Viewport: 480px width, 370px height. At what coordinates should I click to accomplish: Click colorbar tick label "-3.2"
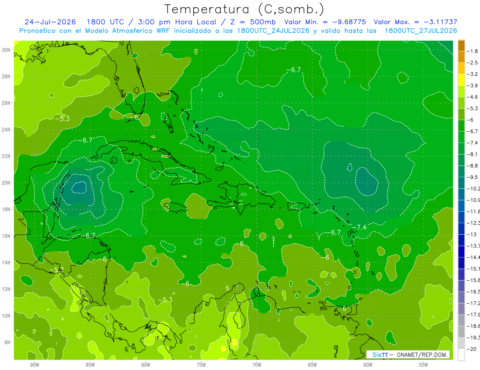[x=472, y=74]
